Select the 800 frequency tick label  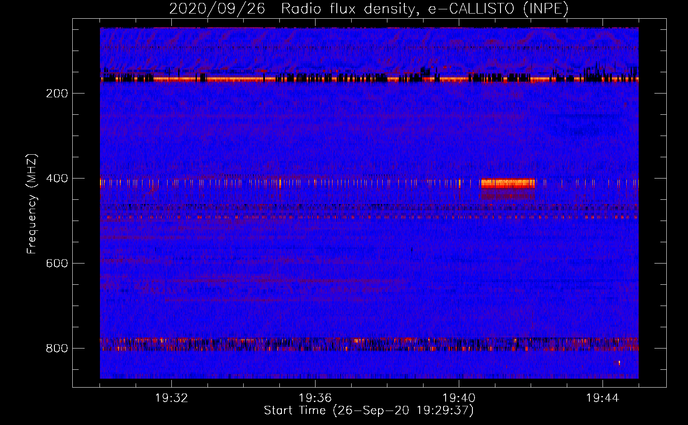tap(57, 348)
